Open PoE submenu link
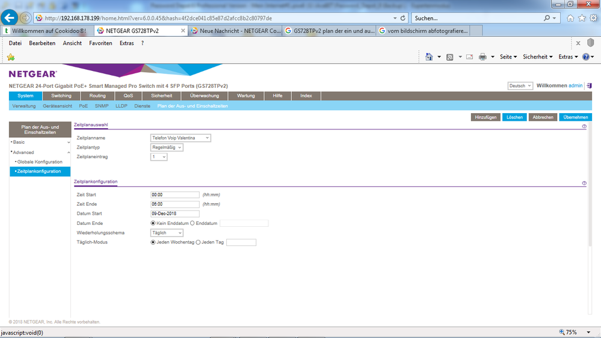 (x=83, y=106)
